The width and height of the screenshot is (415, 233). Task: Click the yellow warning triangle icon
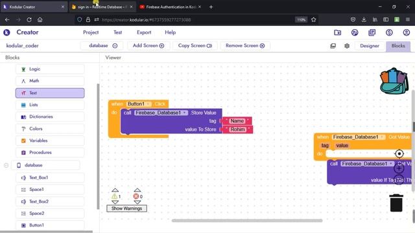[115, 196]
